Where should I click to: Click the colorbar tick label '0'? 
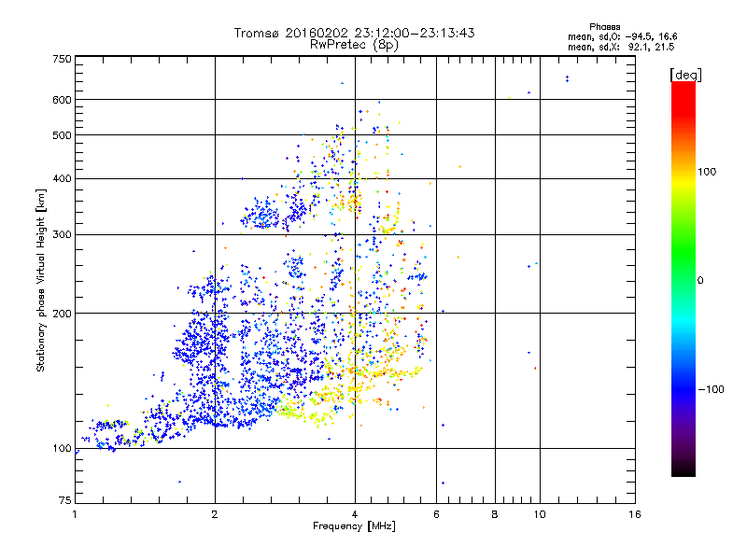(x=699, y=281)
